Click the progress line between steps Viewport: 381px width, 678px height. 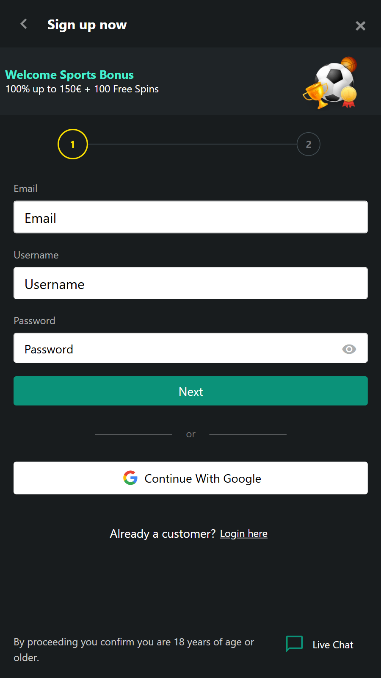pyautogui.click(x=192, y=144)
